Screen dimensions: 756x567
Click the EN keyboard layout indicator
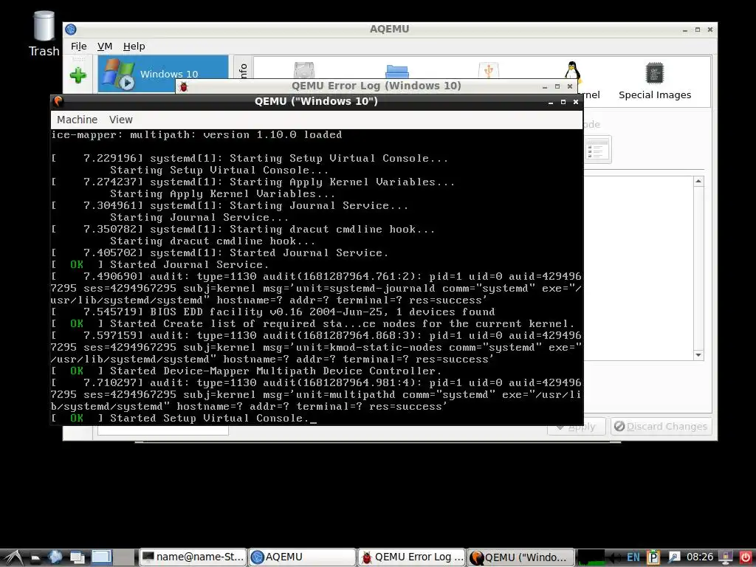[x=633, y=557]
